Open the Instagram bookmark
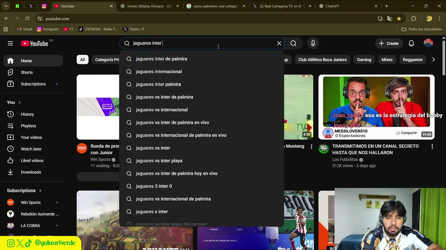The width and height of the screenshot is (446, 250). [x=47, y=29]
